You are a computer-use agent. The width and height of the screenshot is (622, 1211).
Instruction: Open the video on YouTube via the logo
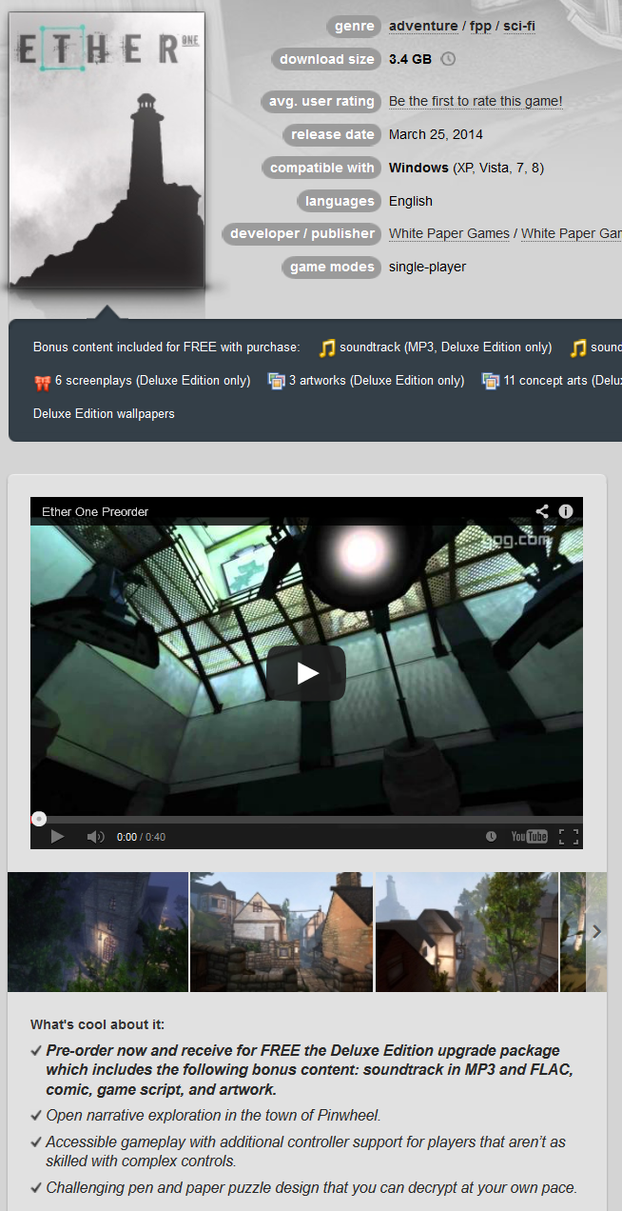click(x=529, y=837)
